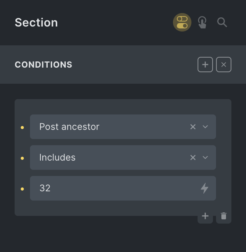Viewport: 246px width, 252px height.
Task: Click yellow dot beside Post ancestor
Action: pyautogui.click(x=22, y=127)
